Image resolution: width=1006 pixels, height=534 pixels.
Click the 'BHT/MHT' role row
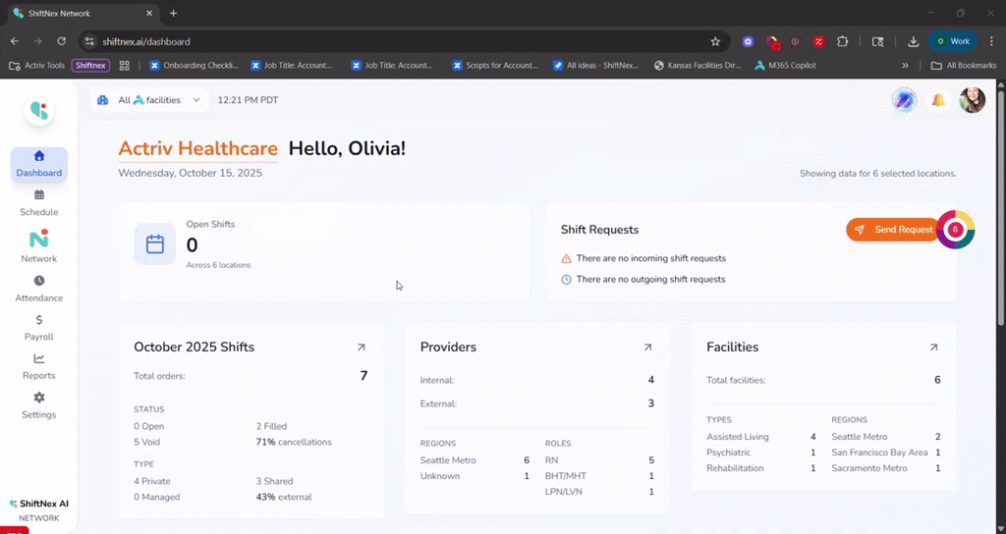click(x=599, y=476)
